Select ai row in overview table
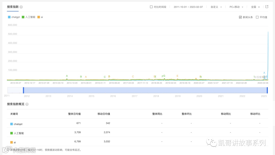 (x=137, y=142)
